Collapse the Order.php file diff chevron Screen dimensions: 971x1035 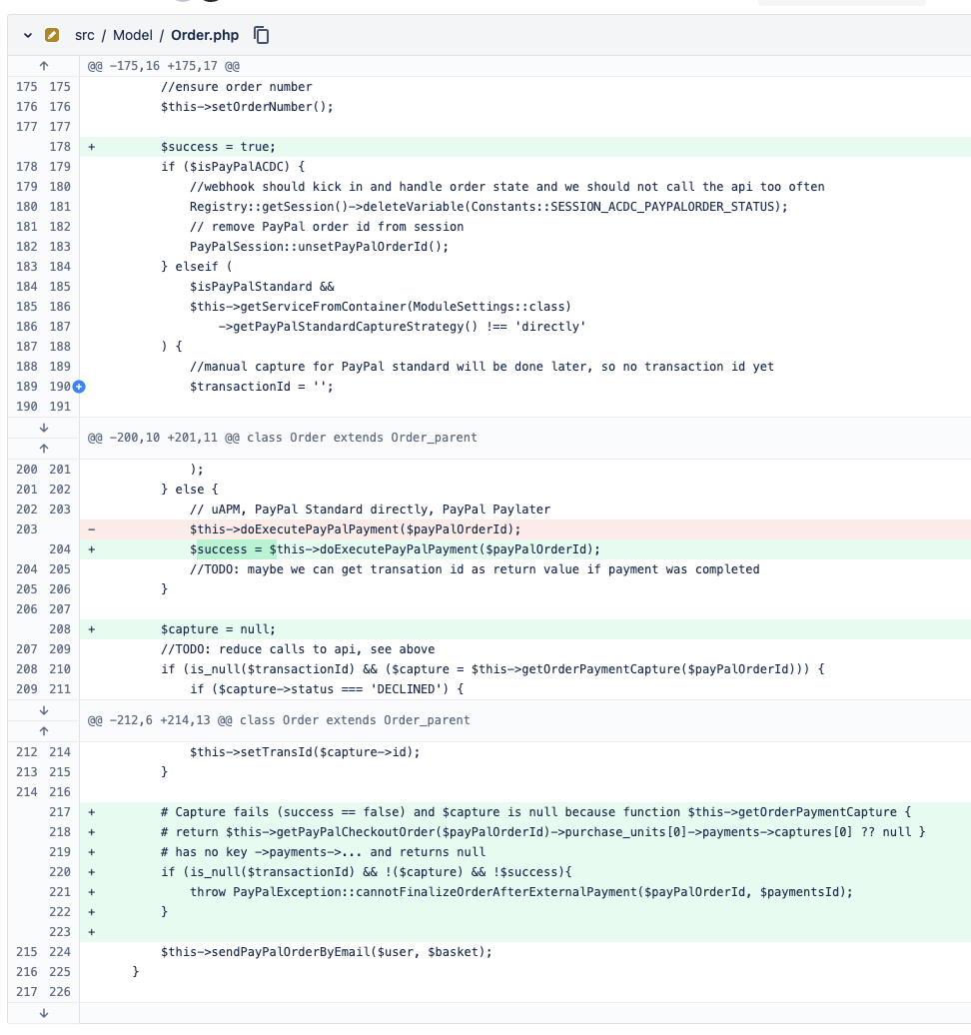pyautogui.click(x=28, y=35)
